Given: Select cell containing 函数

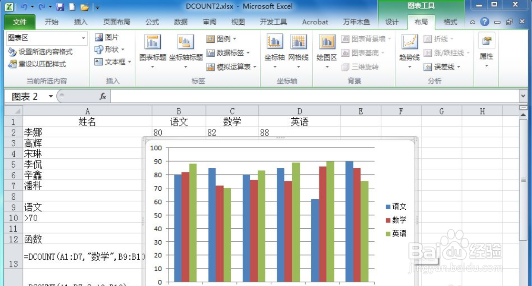Looking at the screenshot, I should tap(82, 239).
